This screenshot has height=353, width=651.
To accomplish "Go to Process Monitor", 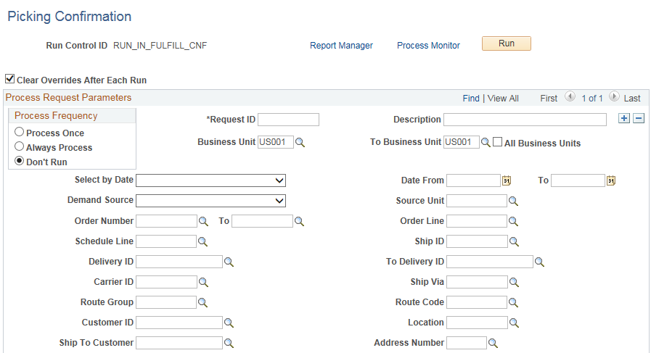I will point(428,46).
